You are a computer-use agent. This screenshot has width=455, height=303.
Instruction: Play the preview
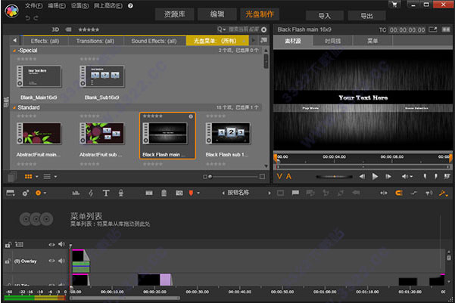375,176
